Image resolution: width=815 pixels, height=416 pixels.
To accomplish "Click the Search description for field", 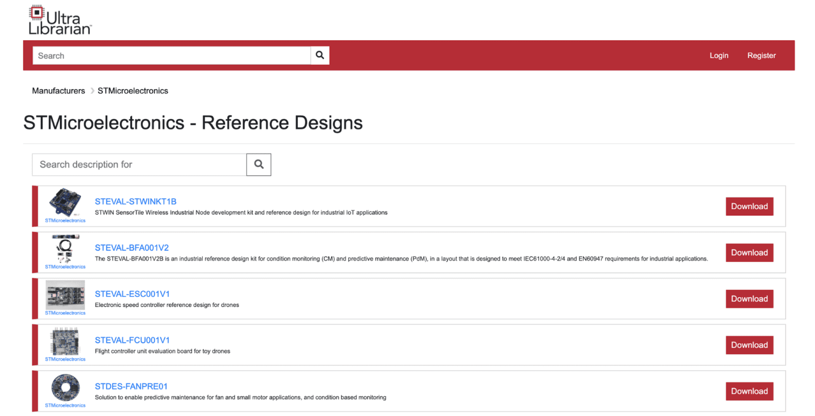I will (x=138, y=164).
